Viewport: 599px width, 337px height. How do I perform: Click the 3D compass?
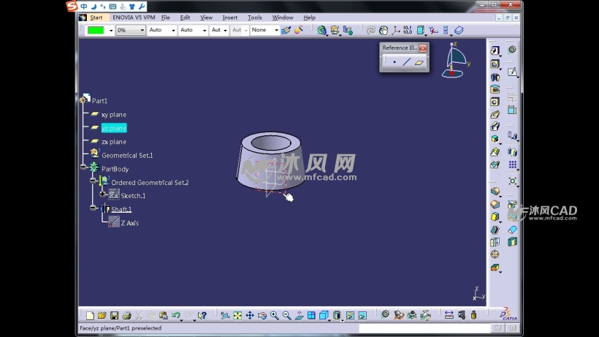click(x=455, y=61)
